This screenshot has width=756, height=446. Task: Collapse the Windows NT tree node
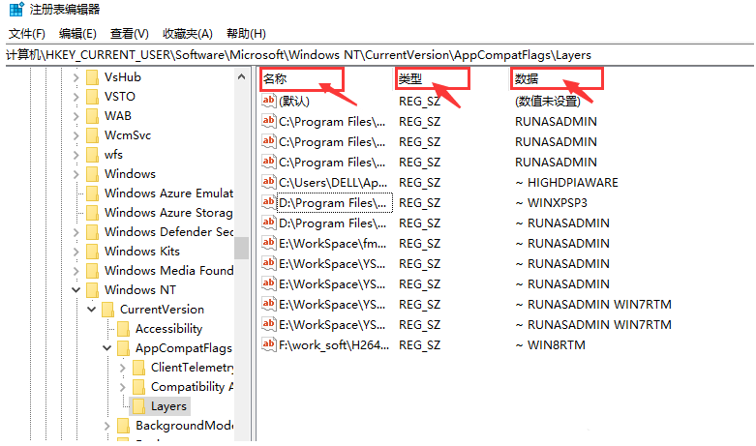point(76,290)
